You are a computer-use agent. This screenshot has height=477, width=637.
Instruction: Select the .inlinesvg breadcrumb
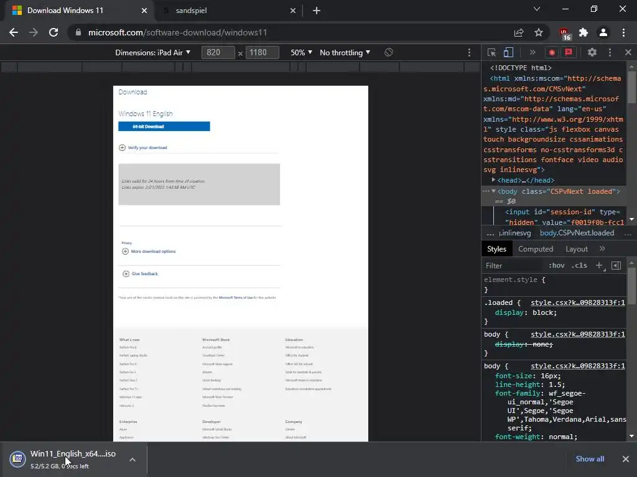click(x=516, y=233)
